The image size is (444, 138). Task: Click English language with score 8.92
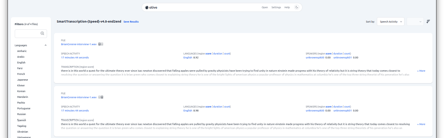tap(188, 57)
